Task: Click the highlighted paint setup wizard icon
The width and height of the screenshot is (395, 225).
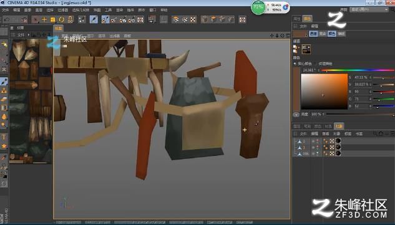Action: tap(105, 19)
